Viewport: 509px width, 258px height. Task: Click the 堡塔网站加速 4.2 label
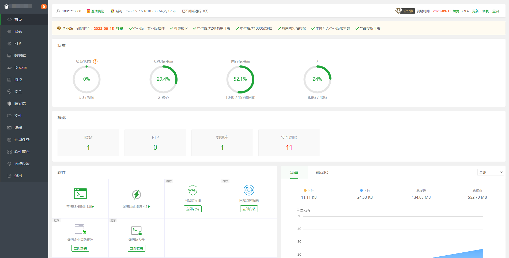(135, 207)
